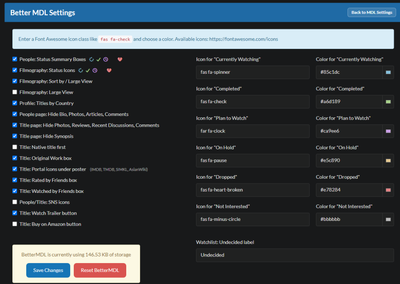
Task: Click the clock icon next to Filmography Status Icons
Action: (x=95, y=70)
